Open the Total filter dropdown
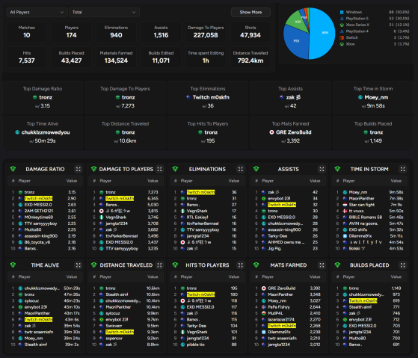 tap(104, 12)
